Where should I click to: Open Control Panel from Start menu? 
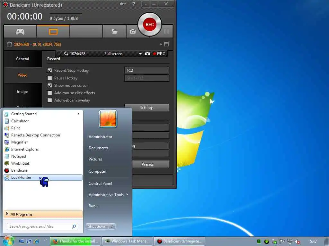coord(100,184)
